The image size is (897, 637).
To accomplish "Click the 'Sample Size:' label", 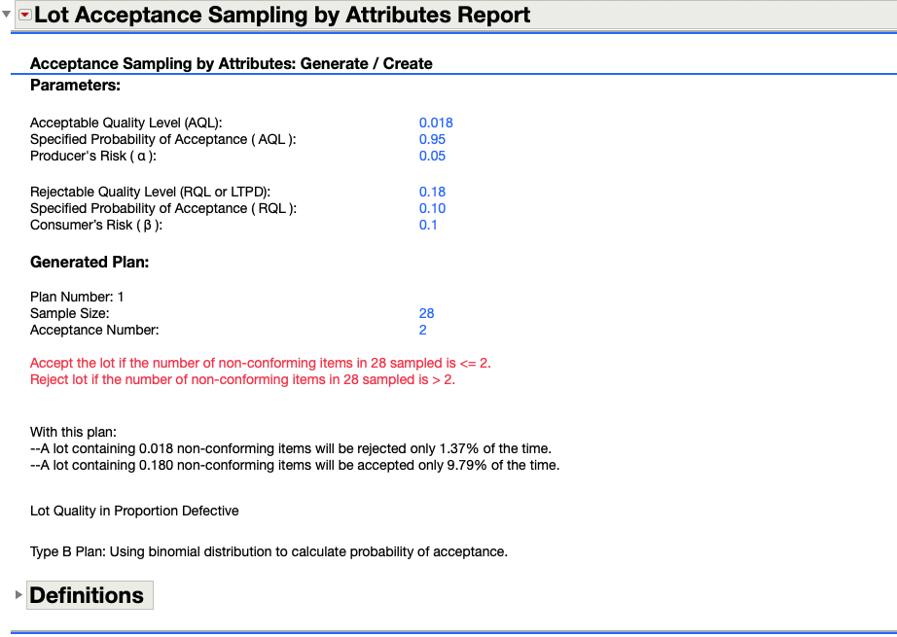I will (x=69, y=313).
